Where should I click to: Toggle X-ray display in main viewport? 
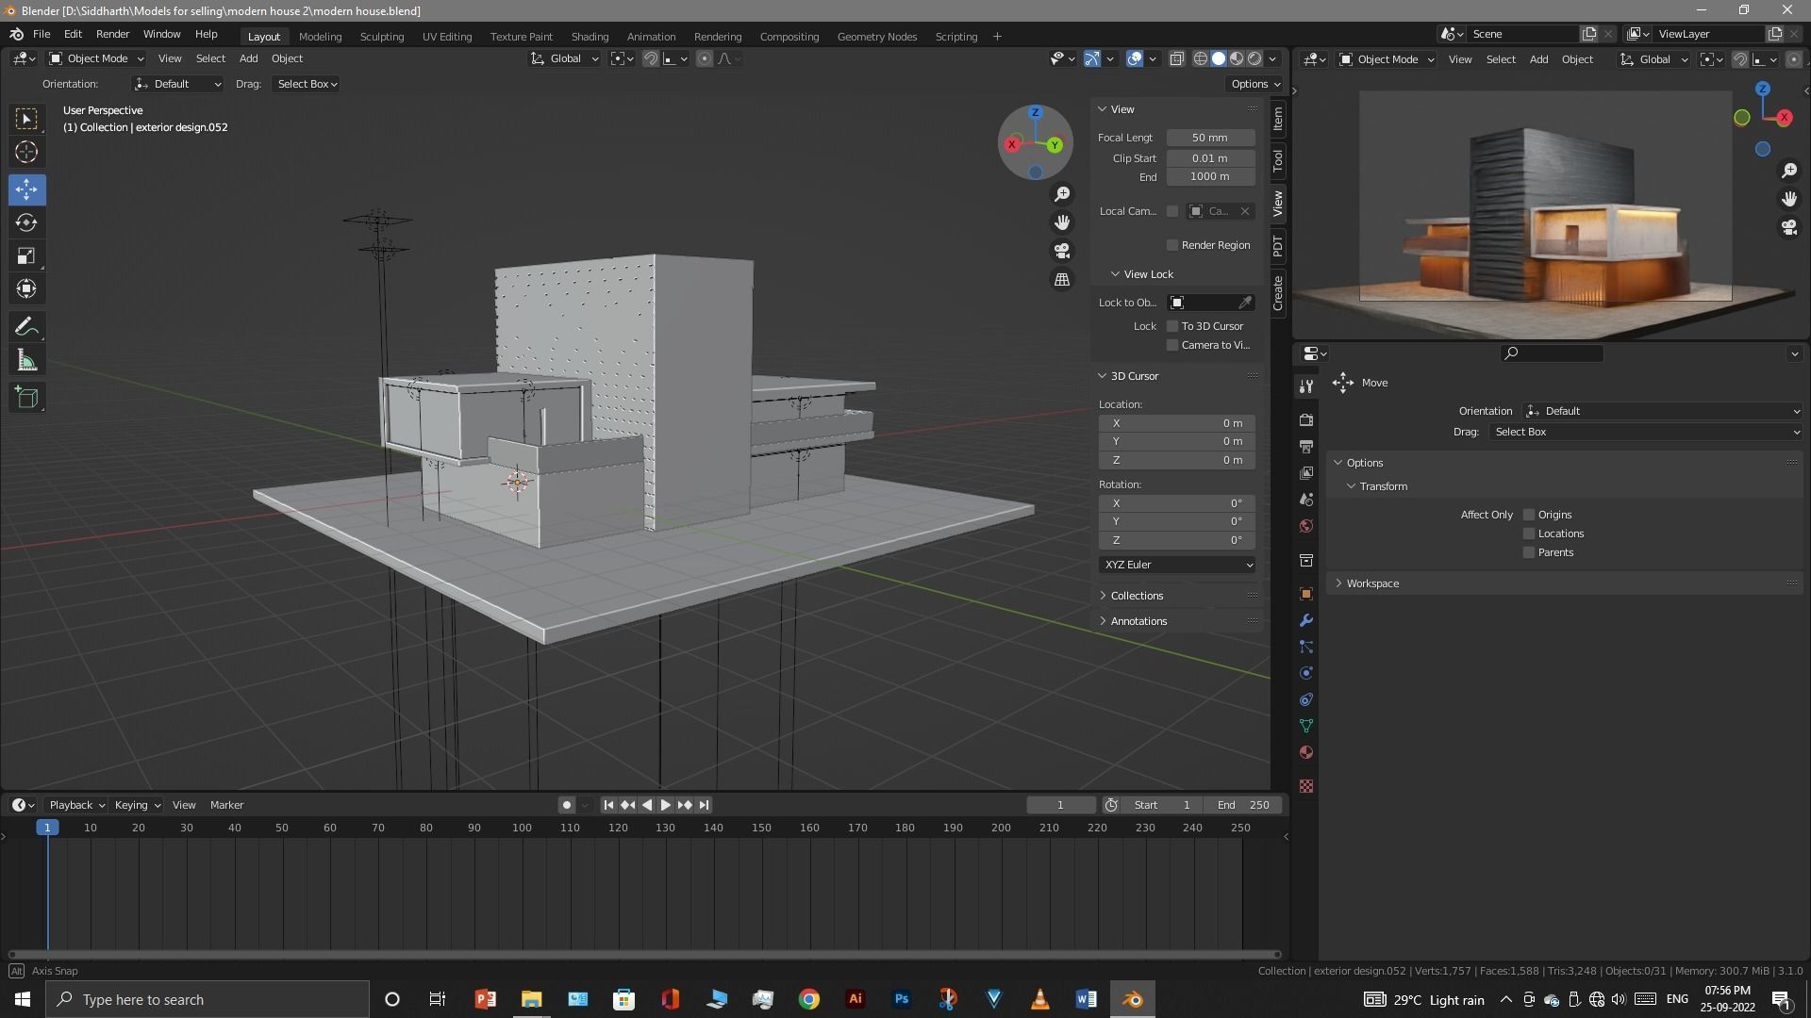(1177, 58)
